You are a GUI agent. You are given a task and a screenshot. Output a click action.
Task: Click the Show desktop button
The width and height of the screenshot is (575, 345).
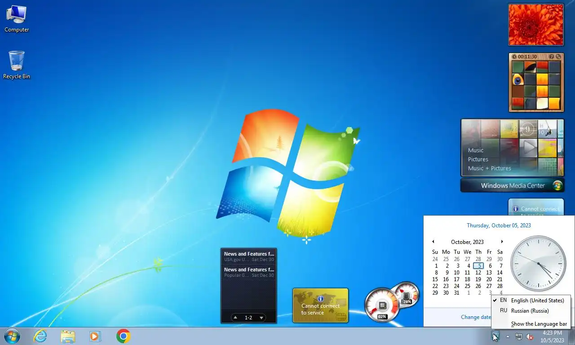571,336
